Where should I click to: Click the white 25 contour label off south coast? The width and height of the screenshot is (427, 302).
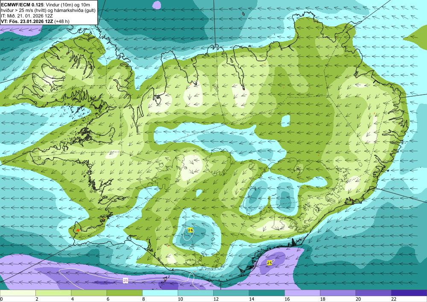(x=126, y=281)
